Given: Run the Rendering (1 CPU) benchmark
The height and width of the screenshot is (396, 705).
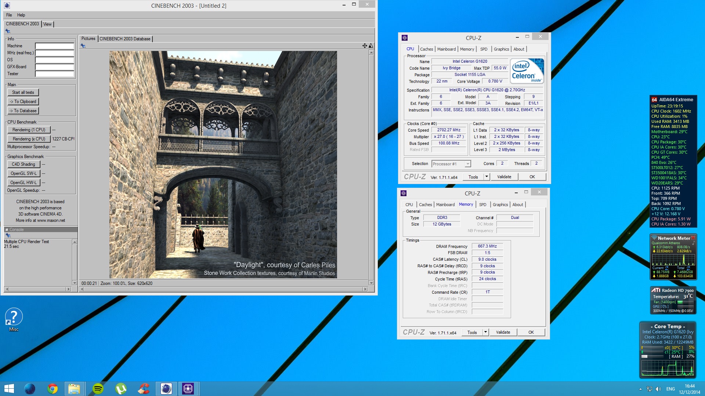Looking at the screenshot, I should 29,130.
